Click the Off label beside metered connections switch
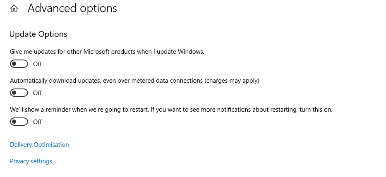The image size is (386, 177). [x=37, y=93]
